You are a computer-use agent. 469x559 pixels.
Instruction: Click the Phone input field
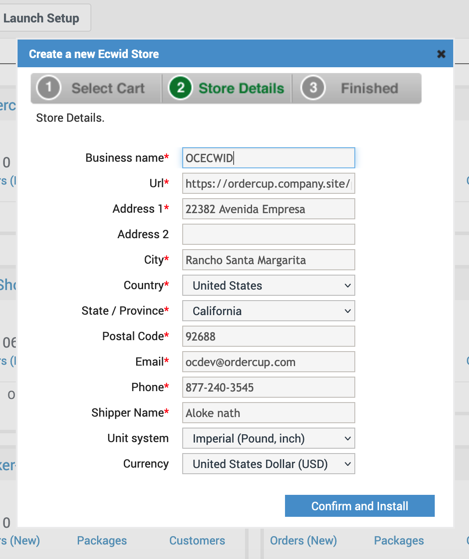coord(269,388)
